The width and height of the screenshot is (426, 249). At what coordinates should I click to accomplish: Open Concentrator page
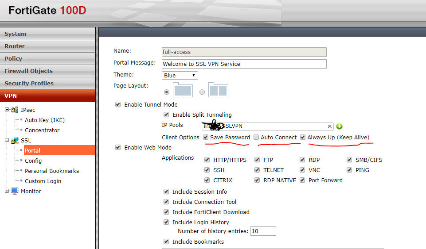click(x=42, y=130)
